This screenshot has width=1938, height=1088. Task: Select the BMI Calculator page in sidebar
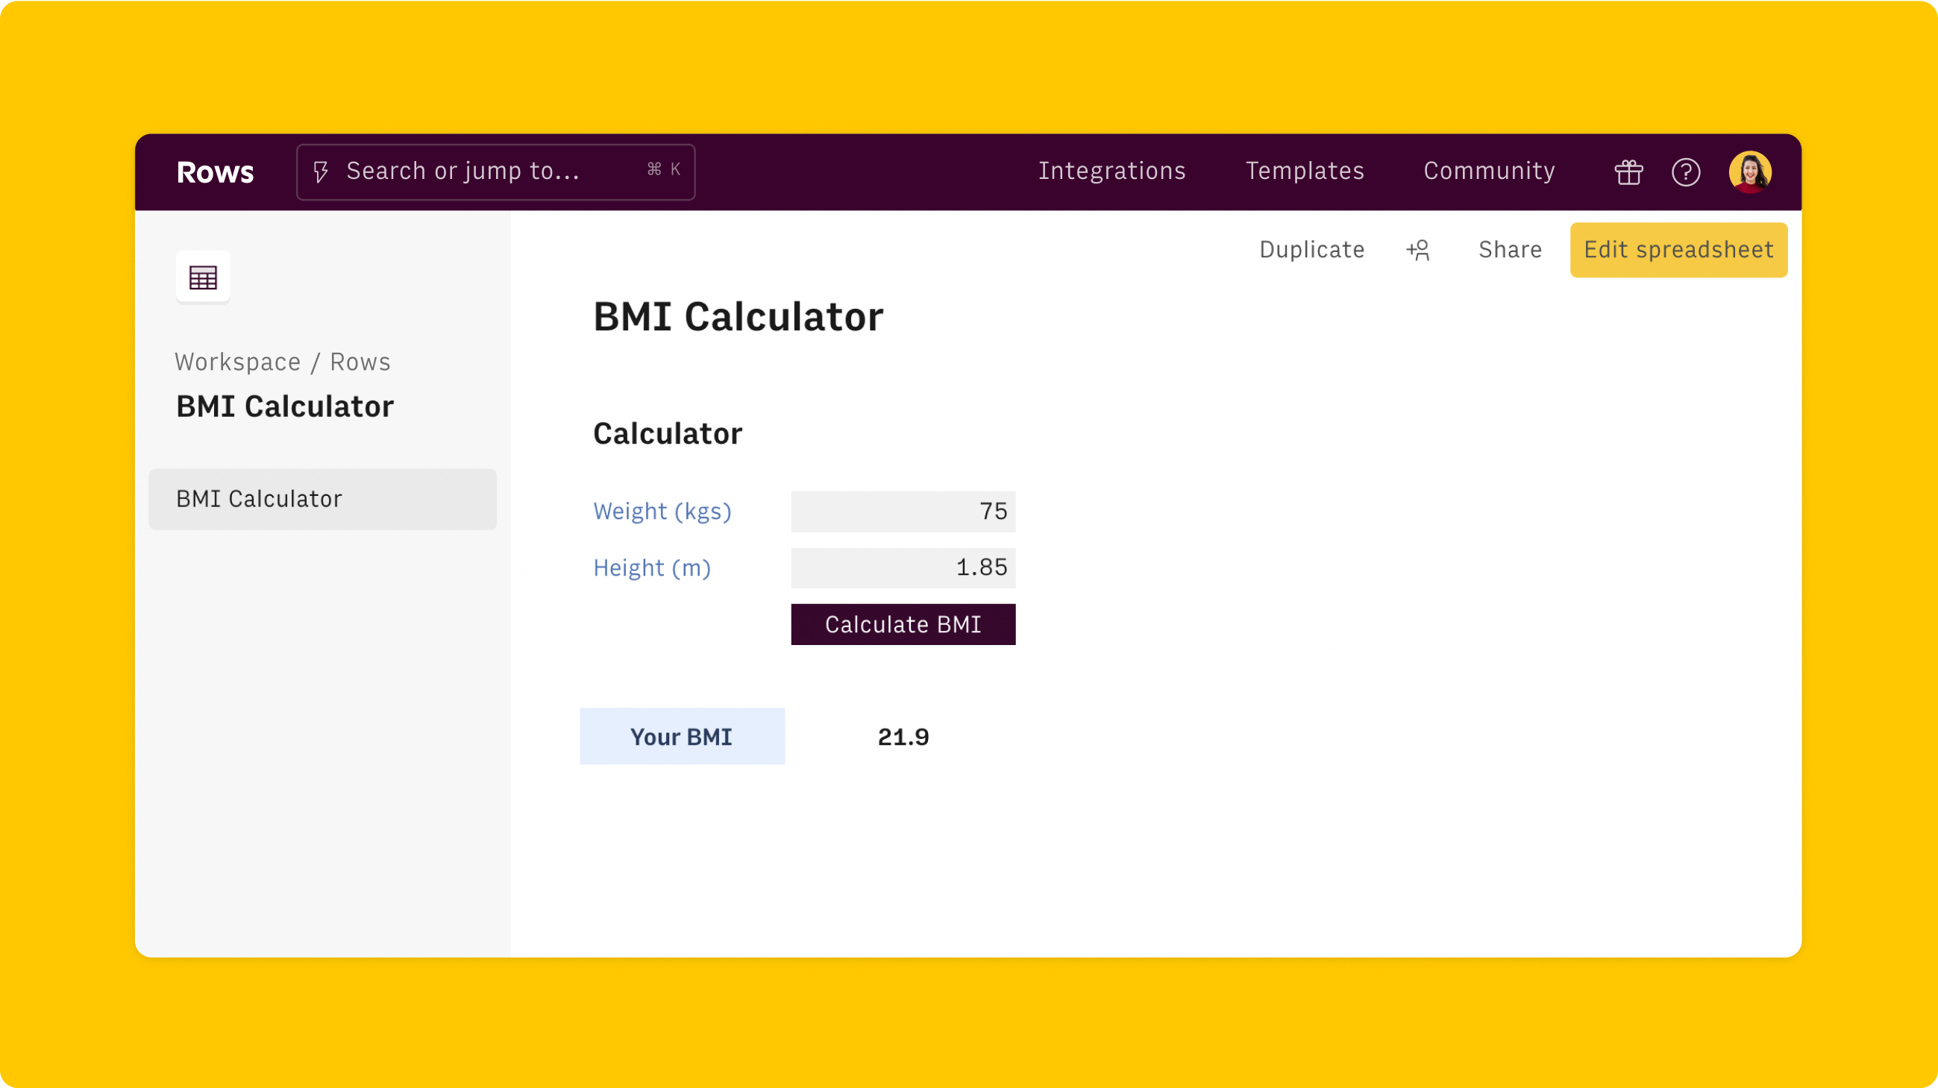click(x=323, y=500)
